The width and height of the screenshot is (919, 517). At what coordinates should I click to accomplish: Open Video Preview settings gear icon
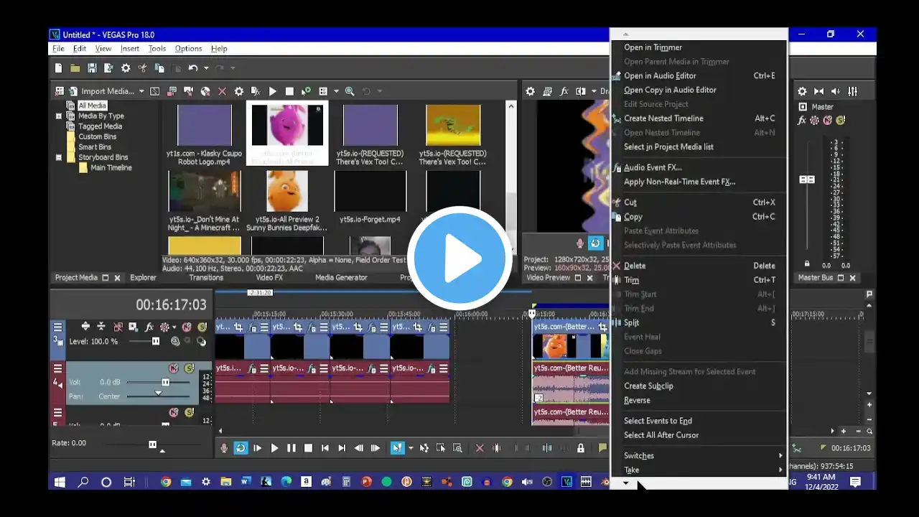click(x=530, y=91)
